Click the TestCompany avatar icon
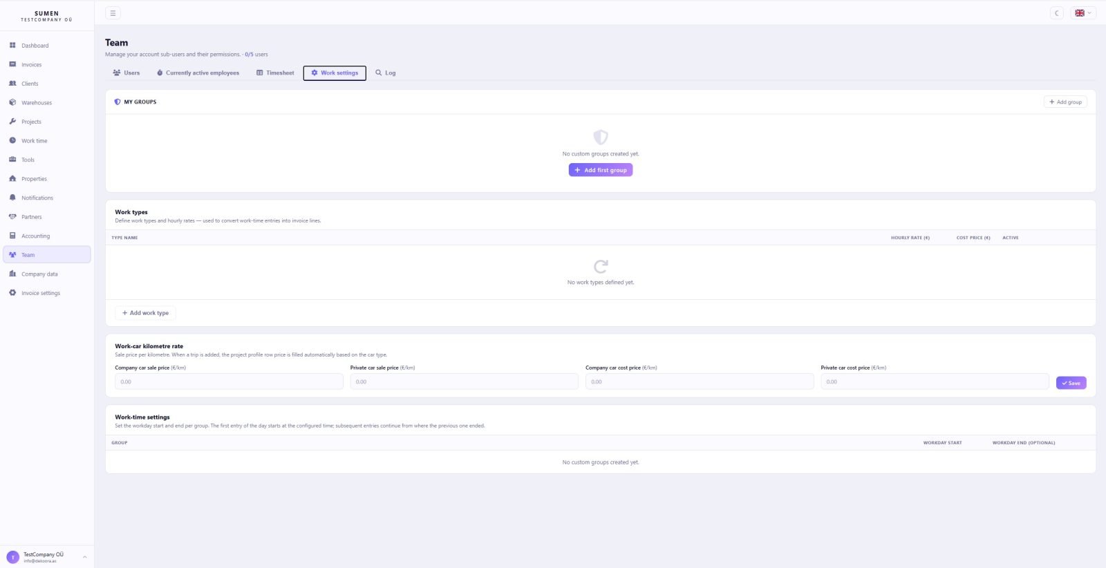 tap(12, 557)
